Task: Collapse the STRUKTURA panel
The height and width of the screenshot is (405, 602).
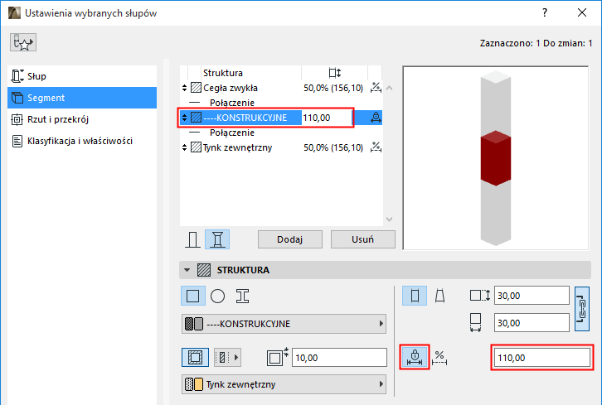Action: pos(187,270)
